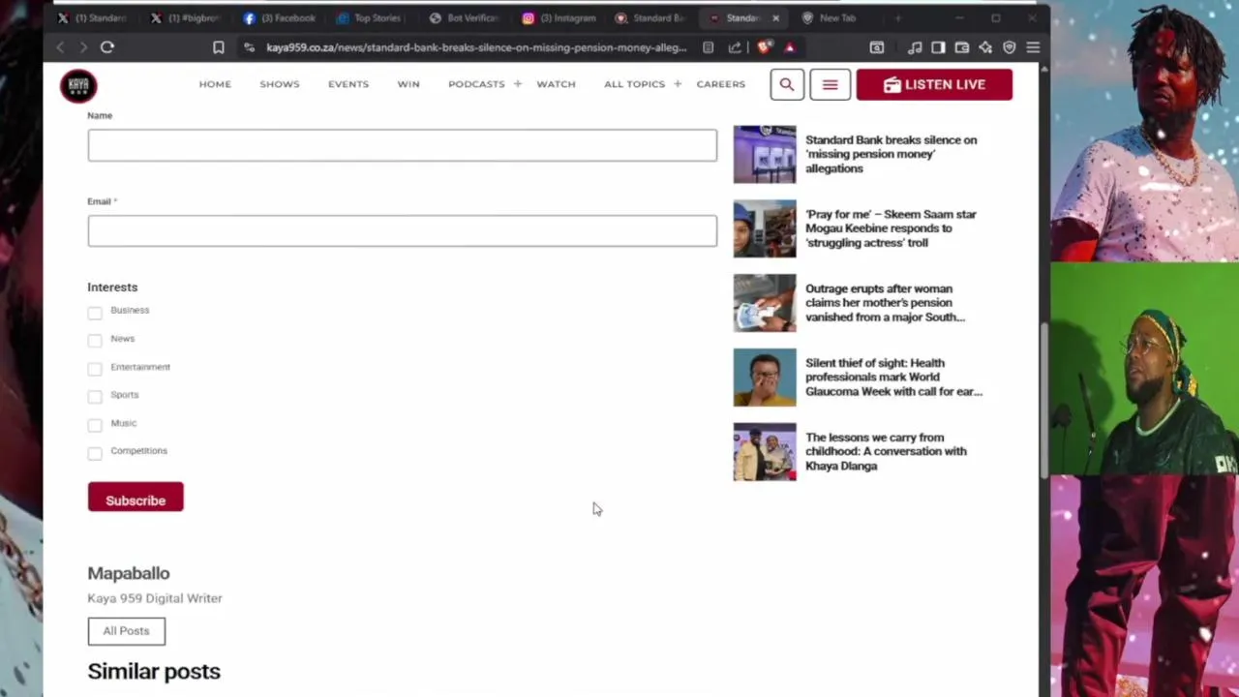Tick the News interest checkbox
The image size is (1239, 697).
(x=94, y=341)
